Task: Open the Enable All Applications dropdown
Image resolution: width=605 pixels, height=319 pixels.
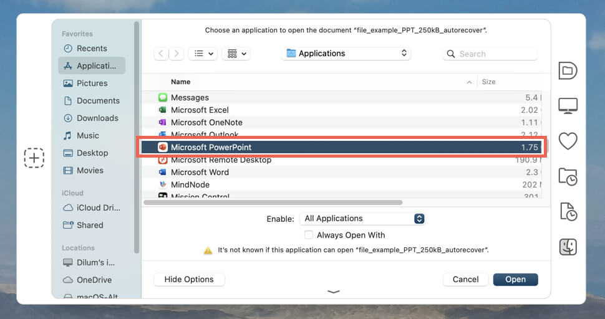Action: point(362,219)
